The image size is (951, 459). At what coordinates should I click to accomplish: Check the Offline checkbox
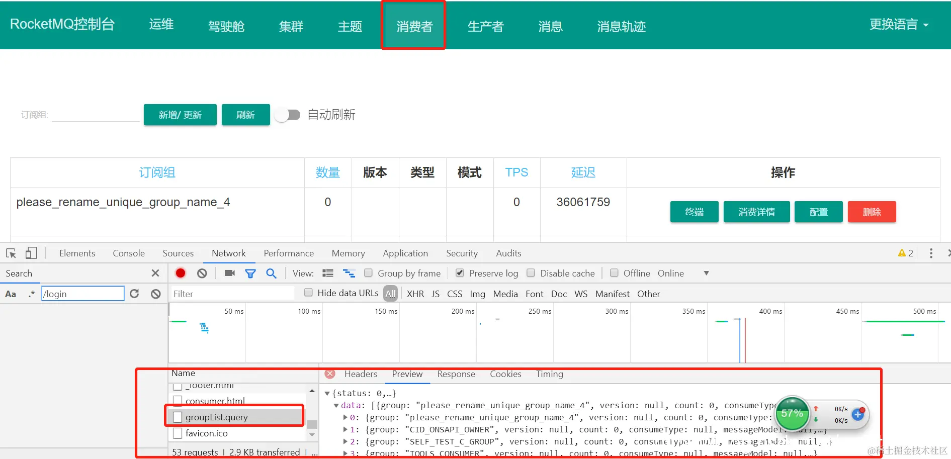[x=614, y=272]
